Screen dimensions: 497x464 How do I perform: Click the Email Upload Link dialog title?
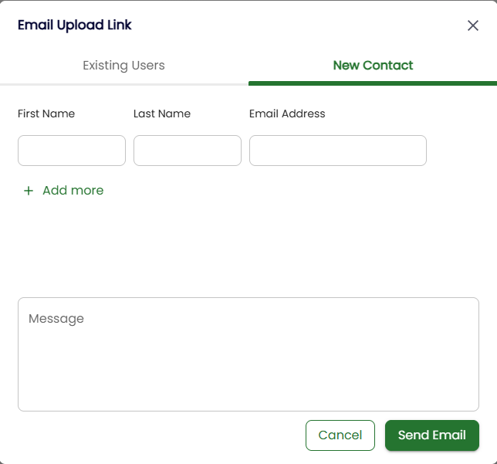click(x=75, y=25)
